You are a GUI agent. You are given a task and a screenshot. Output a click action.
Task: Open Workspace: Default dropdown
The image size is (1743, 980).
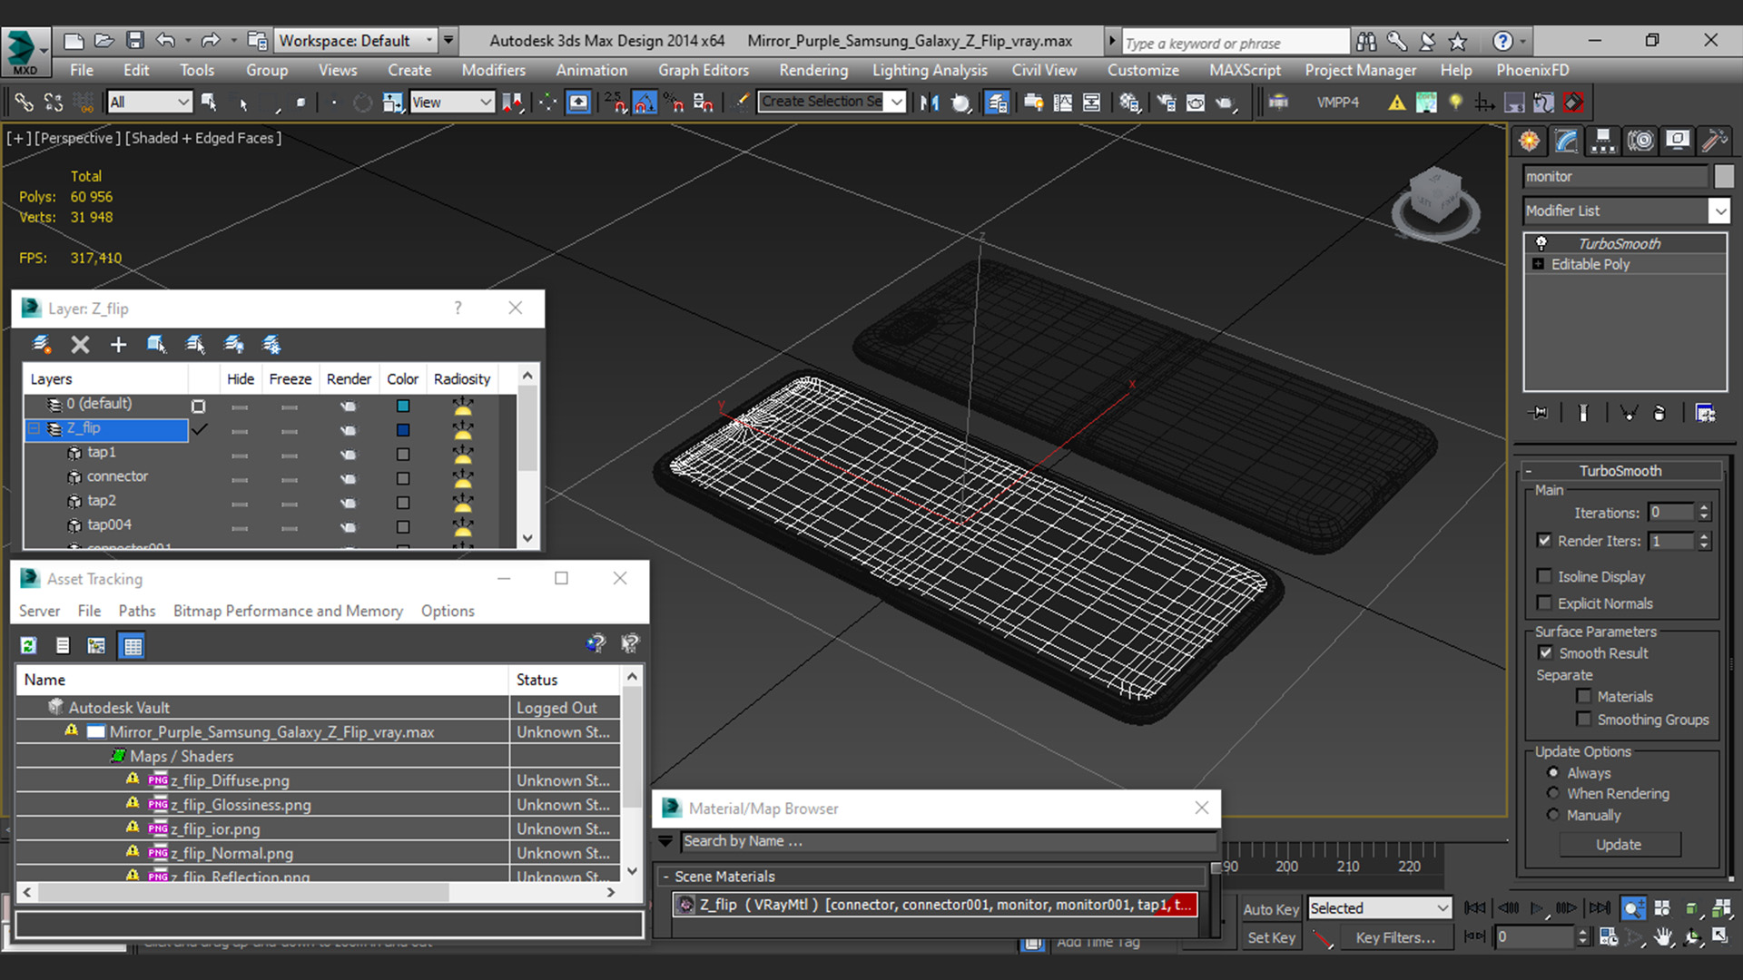click(356, 40)
